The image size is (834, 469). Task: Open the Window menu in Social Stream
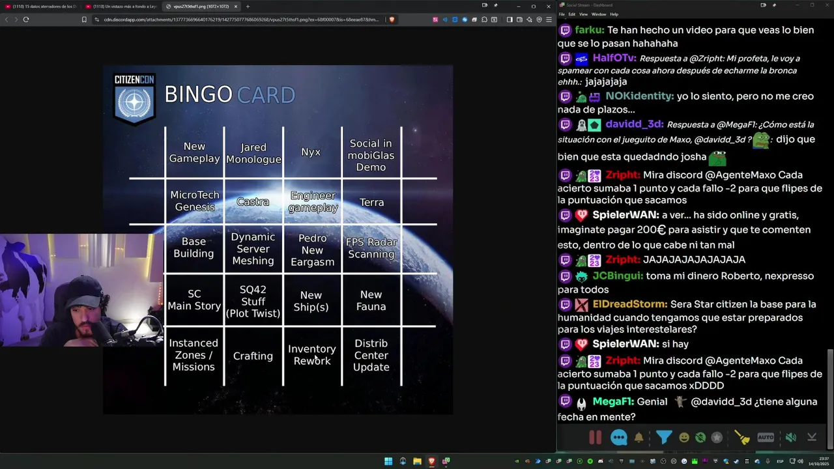pyautogui.click(x=599, y=14)
